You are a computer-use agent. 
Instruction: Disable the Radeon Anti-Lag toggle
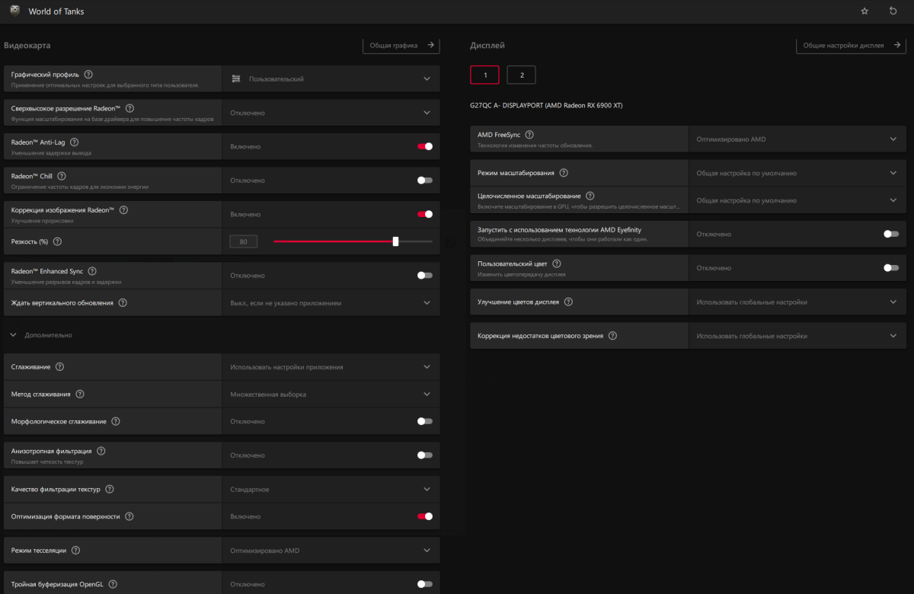[424, 146]
